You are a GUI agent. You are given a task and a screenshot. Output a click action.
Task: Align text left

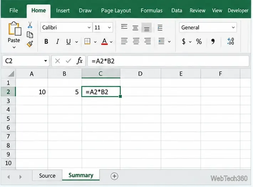[x=124, y=41]
